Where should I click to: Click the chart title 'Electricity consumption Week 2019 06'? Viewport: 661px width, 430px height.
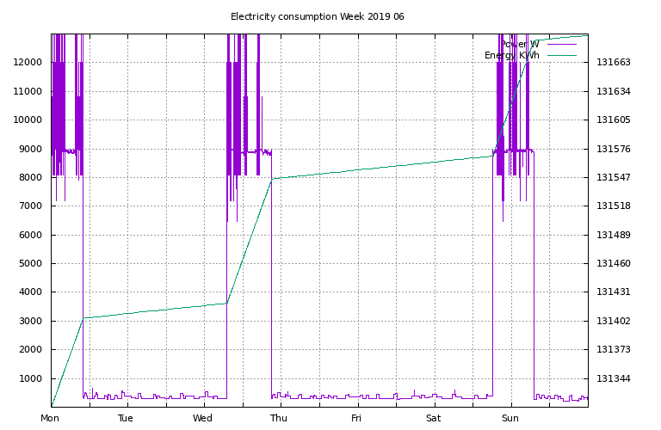pos(317,16)
